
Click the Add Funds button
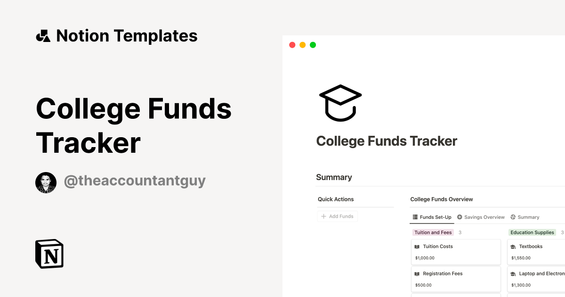point(337,216)
